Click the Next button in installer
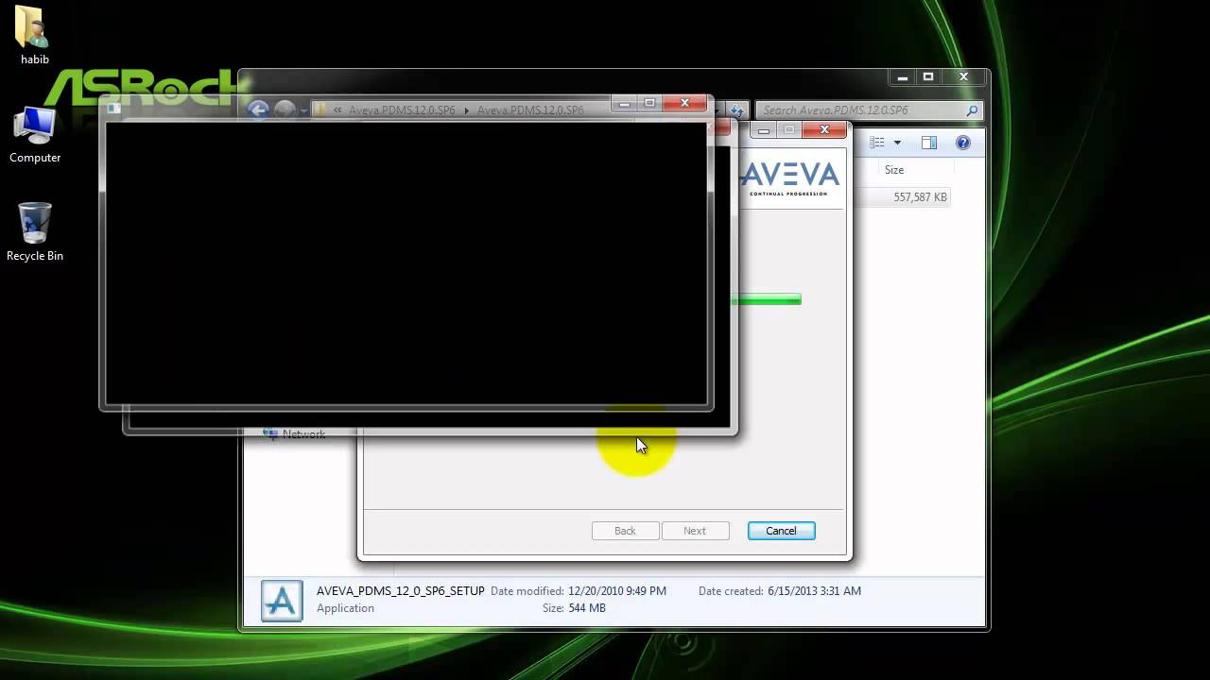The width and height of the screenshot is (1210, 680). click(x=695, y=531)
